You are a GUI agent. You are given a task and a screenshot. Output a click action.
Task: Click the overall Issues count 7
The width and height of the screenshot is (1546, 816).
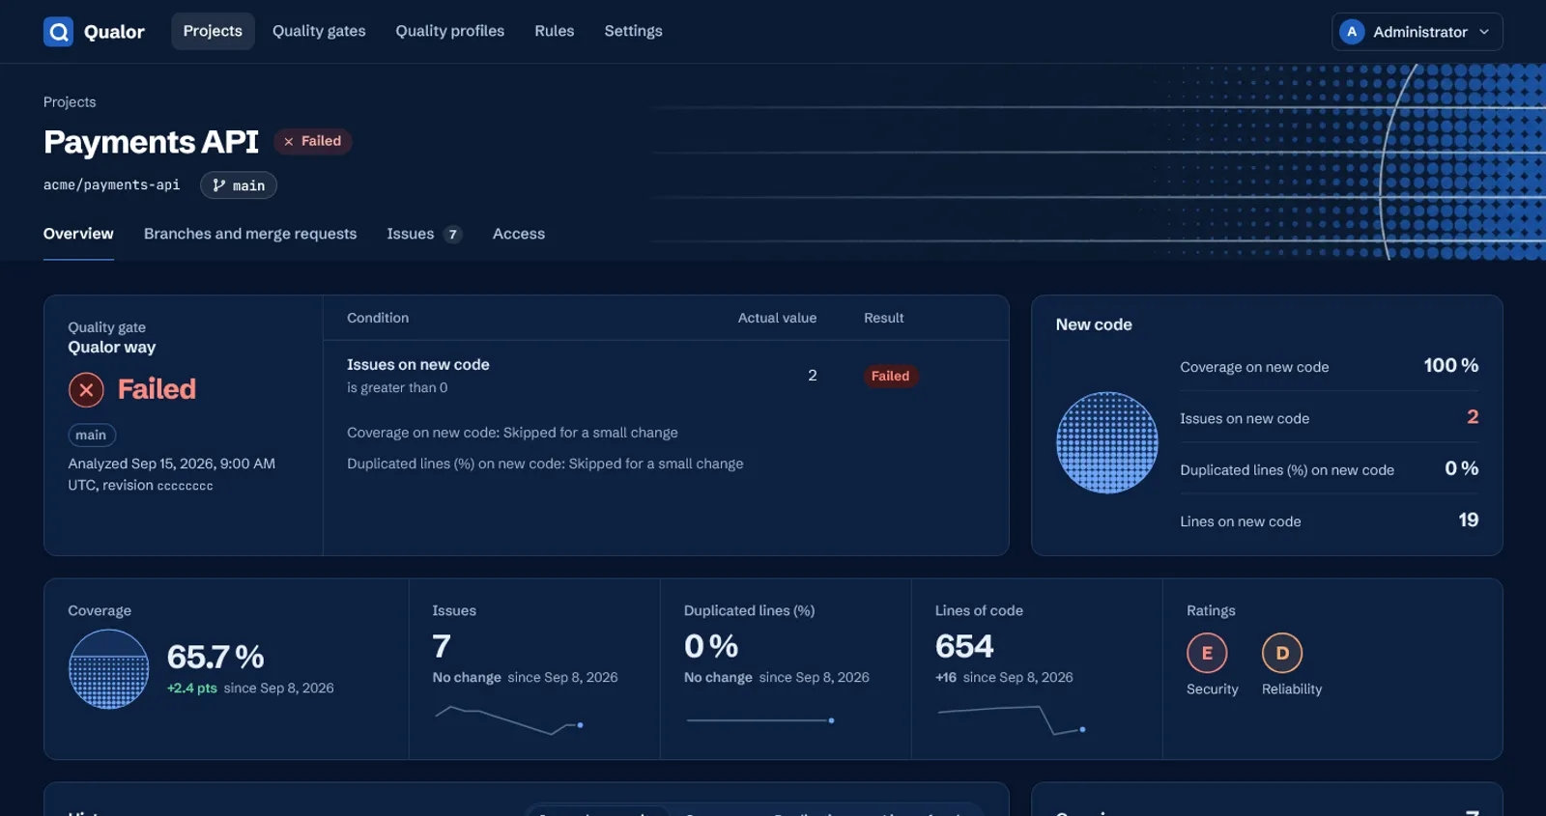442,646
